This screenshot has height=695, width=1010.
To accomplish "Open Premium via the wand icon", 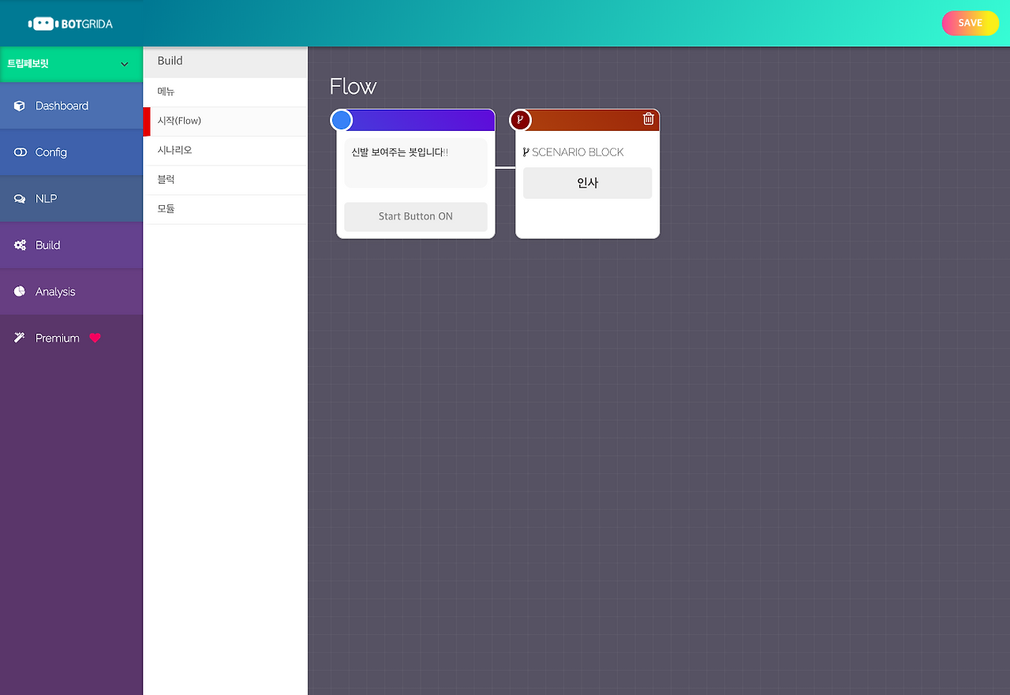I will click(x=19, y=338).
